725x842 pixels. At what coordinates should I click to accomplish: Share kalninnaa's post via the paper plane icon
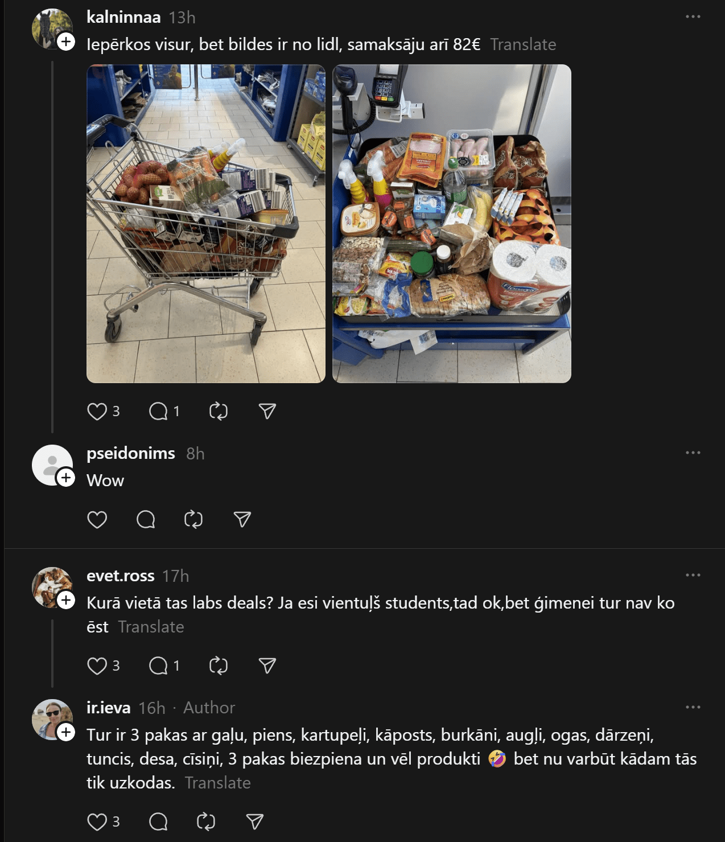(267, 411)
